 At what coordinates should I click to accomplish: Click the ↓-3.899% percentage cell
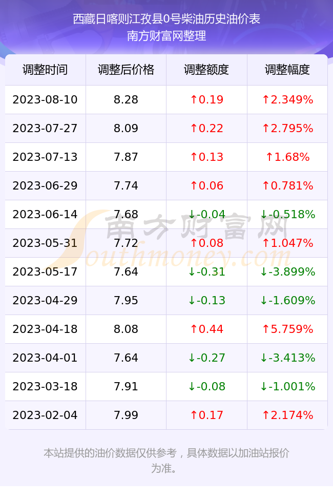287,272
